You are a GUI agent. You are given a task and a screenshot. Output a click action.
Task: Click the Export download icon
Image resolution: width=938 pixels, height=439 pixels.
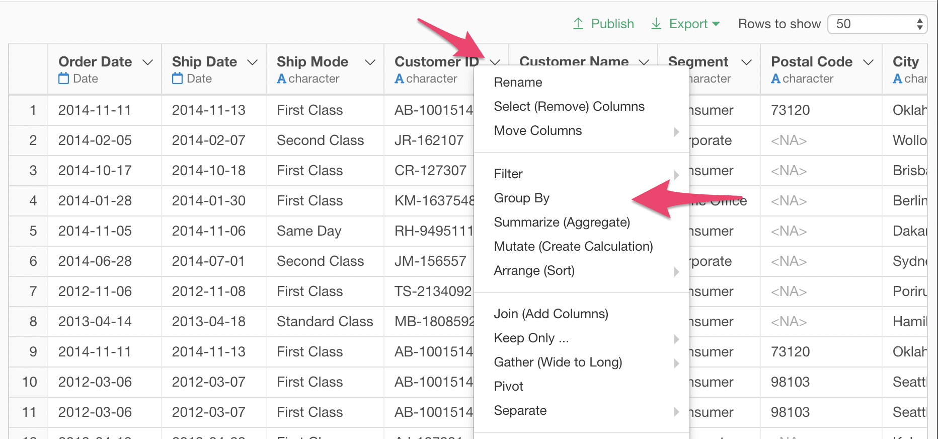pos(656,24)
